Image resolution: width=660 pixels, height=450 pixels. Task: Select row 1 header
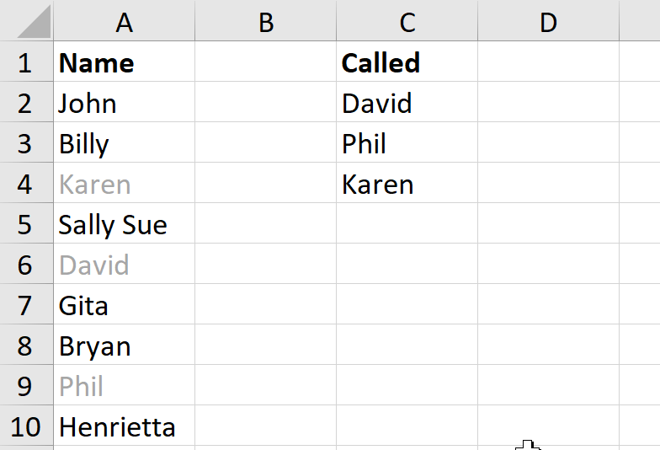(x=25, y=63)
